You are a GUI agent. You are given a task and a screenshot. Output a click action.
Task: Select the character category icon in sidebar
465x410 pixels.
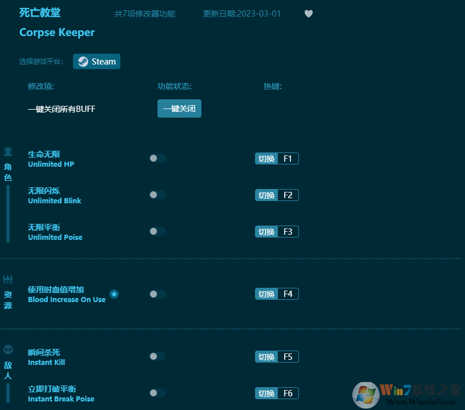pos(8,152)
